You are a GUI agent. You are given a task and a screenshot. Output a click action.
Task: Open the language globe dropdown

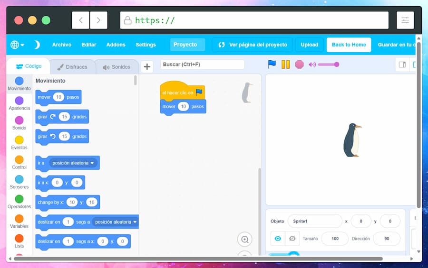[17, 45]
